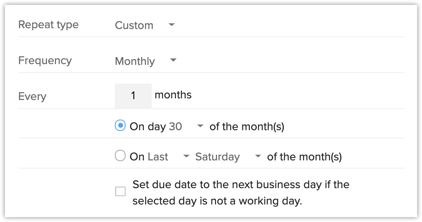Screen dimensions: 422x222
Task: Click the Every months number field
Action: coord(133,96)
